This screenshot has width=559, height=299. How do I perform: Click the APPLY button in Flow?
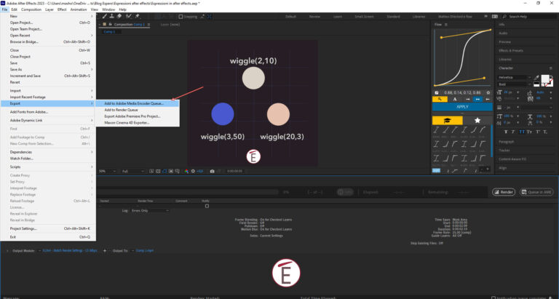tap(462, 107)
